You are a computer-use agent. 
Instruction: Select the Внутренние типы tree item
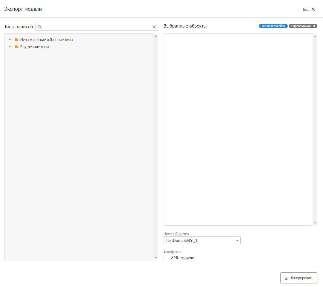coord(34,47)
